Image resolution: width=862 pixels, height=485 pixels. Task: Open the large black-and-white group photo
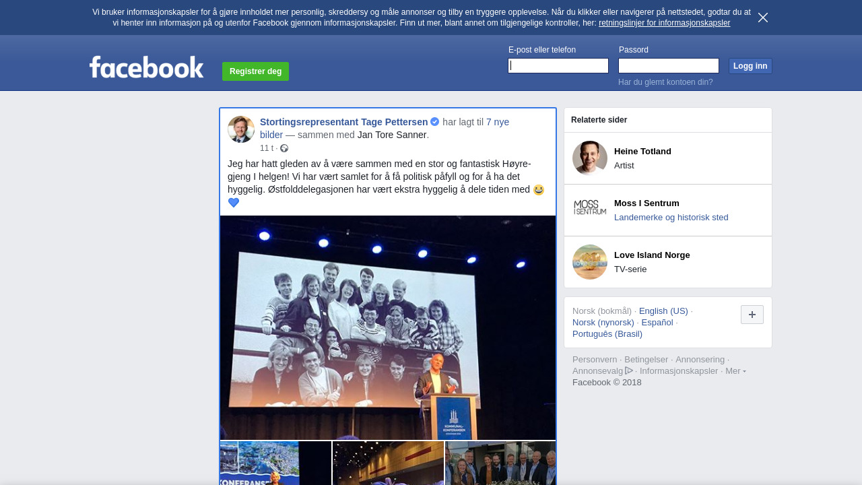388,327
